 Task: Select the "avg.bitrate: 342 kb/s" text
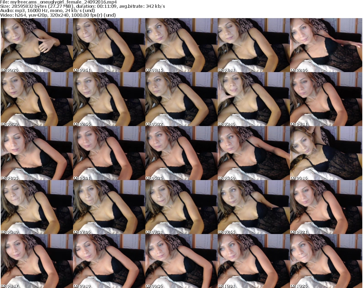tap(142, 6)
